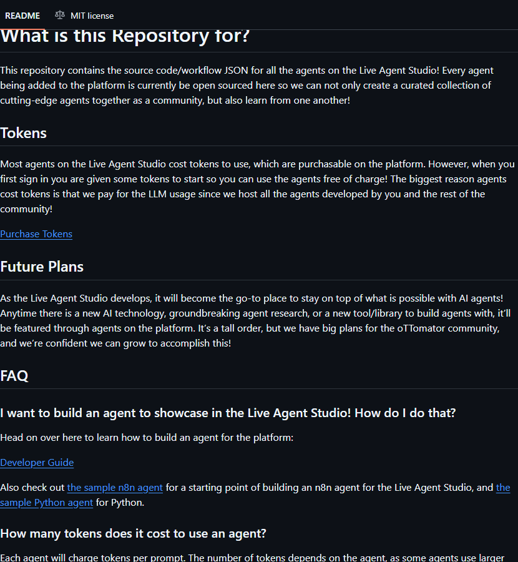This screenshot has height=562, width=518.
Task: Open the Purchase Tokens link
Action: pyautogui.click(x=36, y=234)
